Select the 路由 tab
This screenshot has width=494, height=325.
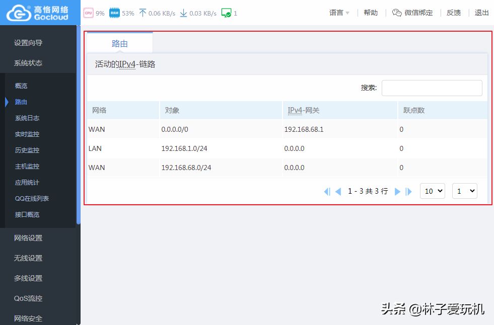[120, 43]
